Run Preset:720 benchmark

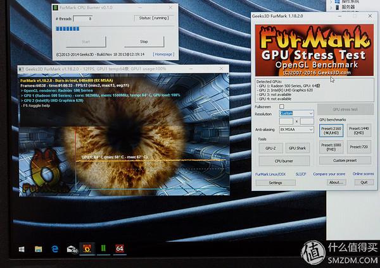[359, 147]
